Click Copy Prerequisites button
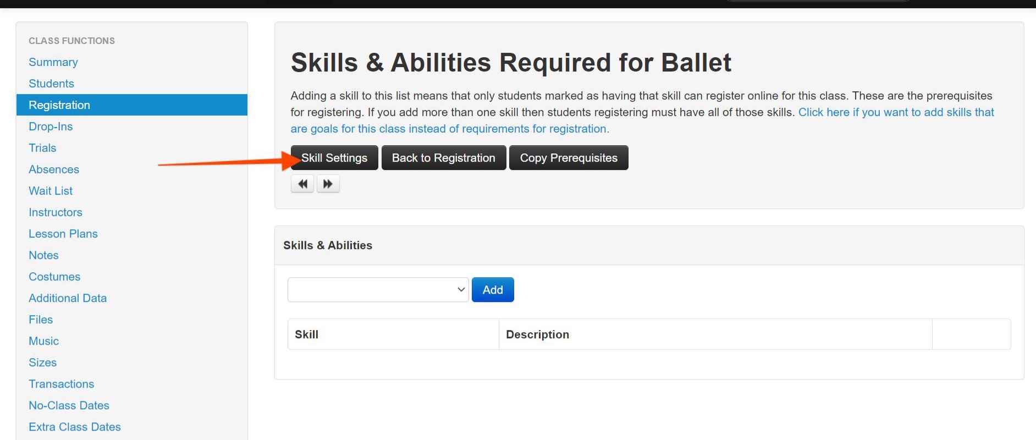The width and height of the screenshot is (1036, 440). coord(569,158)
